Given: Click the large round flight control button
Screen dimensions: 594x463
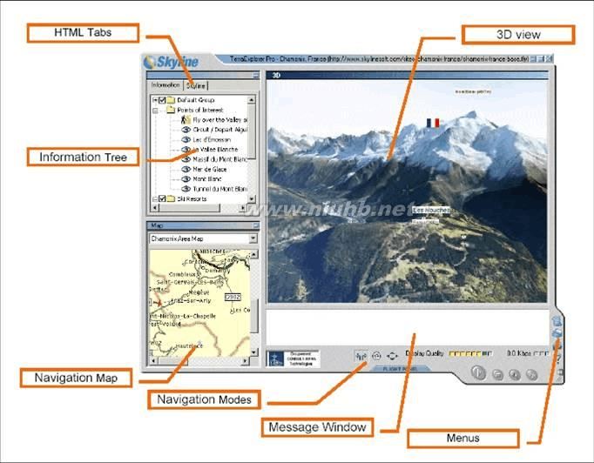Looking at the screenshot, I should coord(478,372).
